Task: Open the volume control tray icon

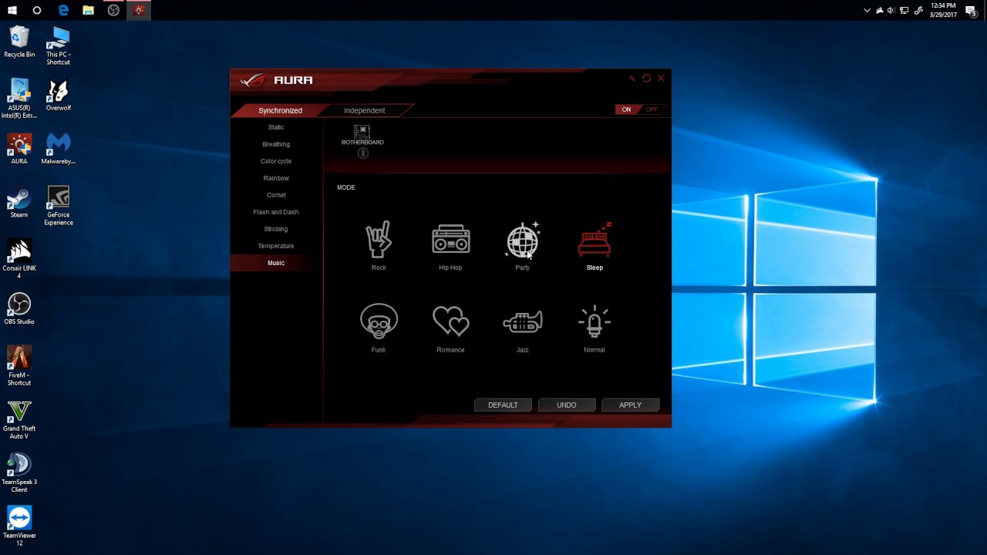Action: click(891, 11)
